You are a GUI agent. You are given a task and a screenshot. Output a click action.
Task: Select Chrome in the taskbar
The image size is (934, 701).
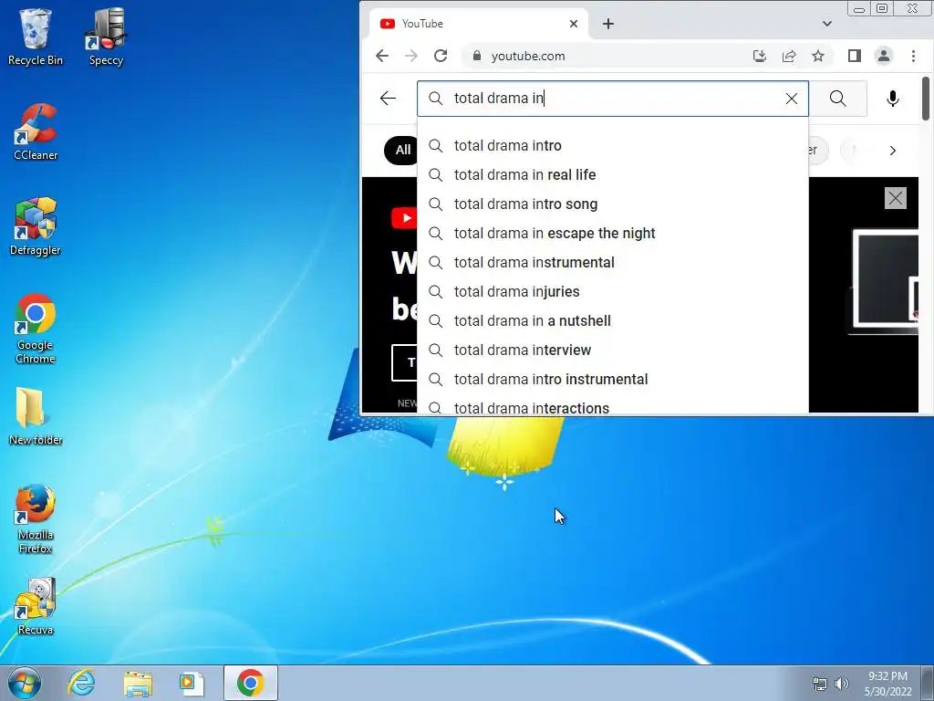pyautogui.click(x=250, y=683)
